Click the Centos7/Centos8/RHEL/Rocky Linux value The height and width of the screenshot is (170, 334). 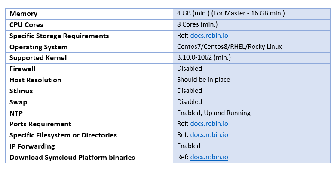coord(230,47)
